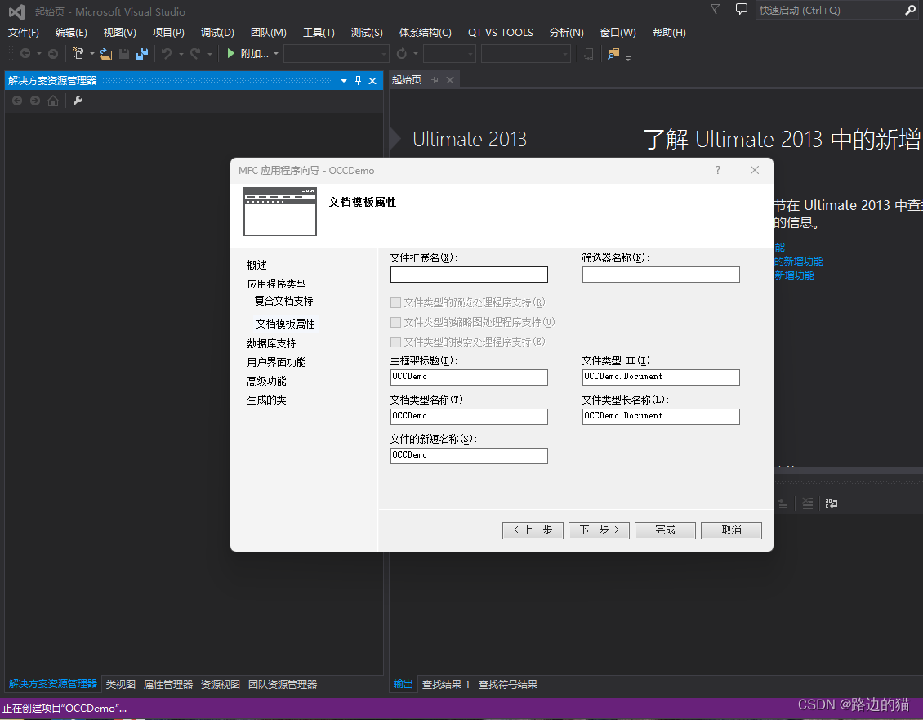The image size is (923, 720).
Task: Click the Solution Explorer Forward icon
Action: pos(35,101)
